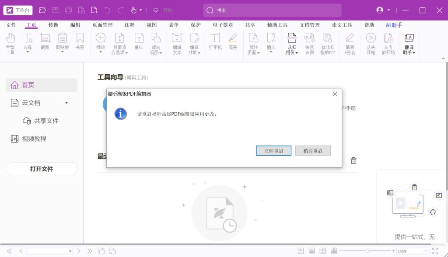Screen dimensions: 448x257
Task: Click the 搜索 search field
Action: point(271,10)
